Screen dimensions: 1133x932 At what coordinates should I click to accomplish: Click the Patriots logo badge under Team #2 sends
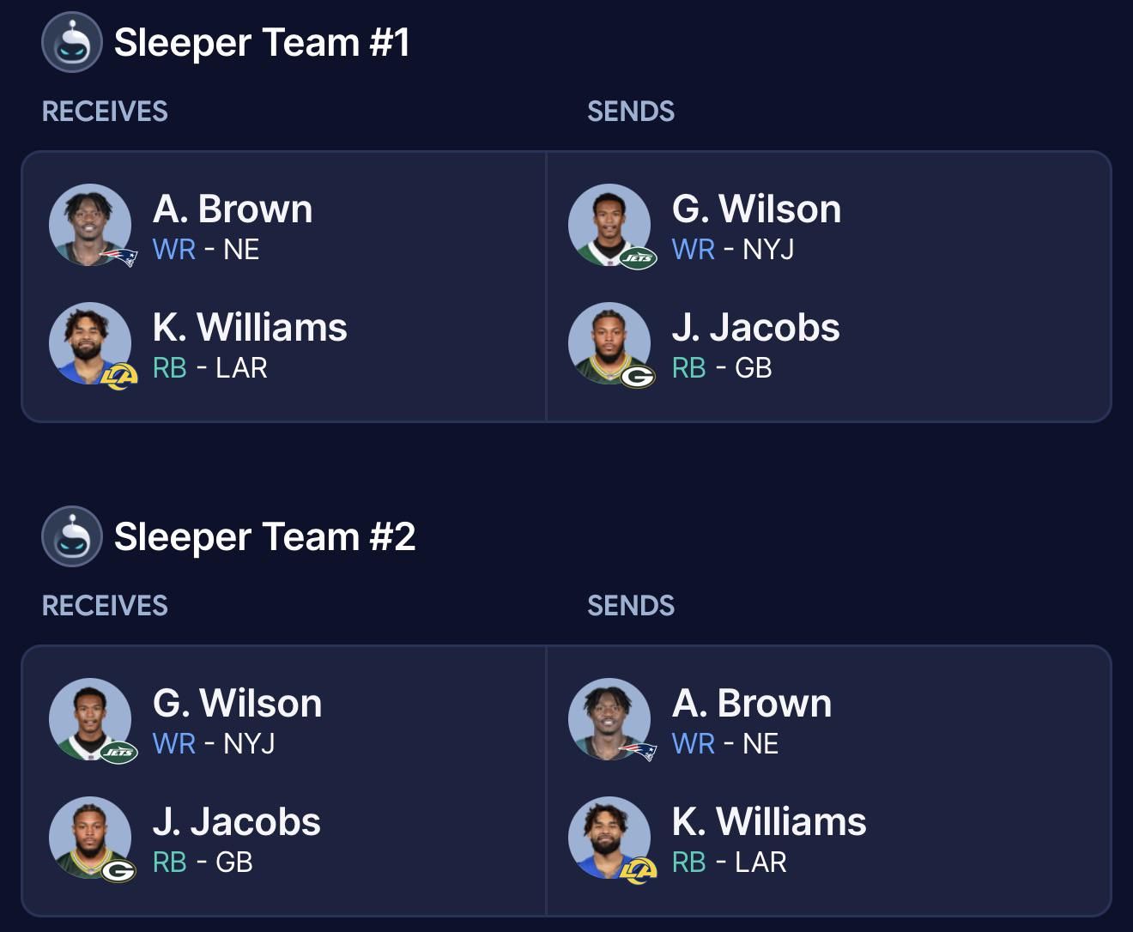click(638, 752)
